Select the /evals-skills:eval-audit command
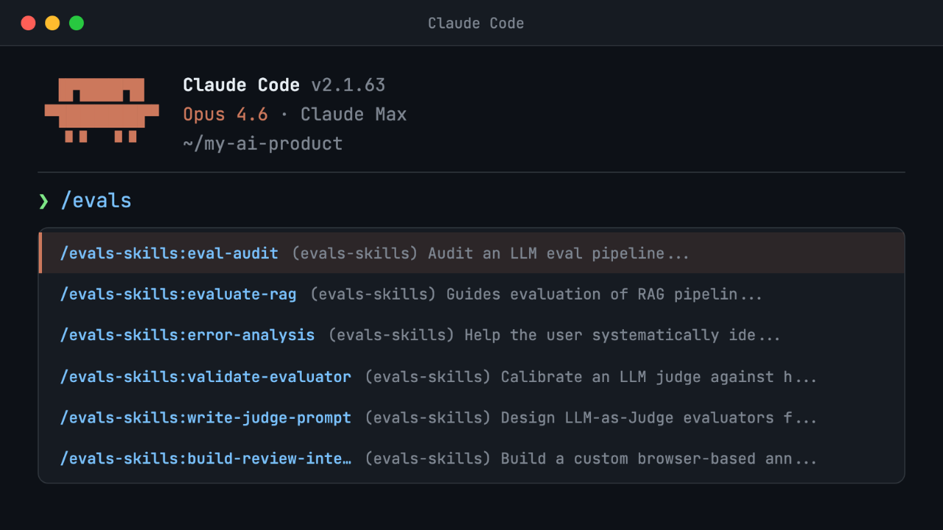The image size is (943, 530). (169, 253)
